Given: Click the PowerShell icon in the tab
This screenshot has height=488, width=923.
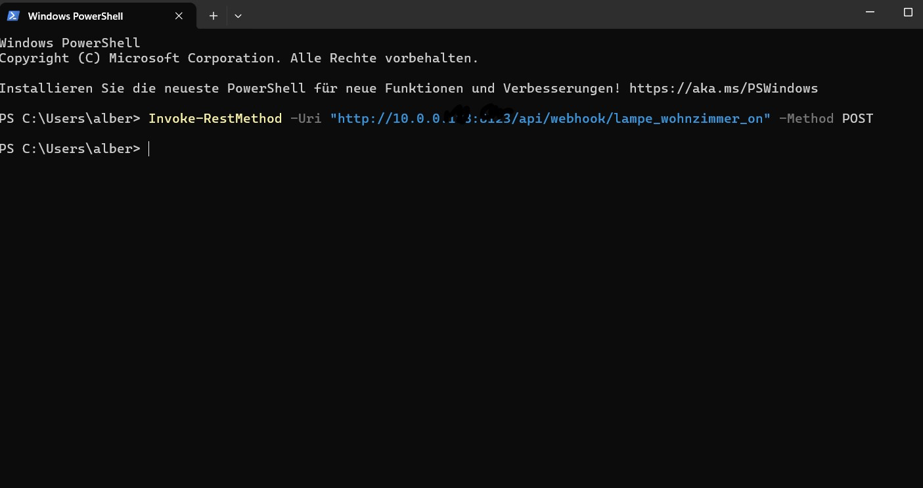Looking at the screenshot, I should (13, 16).
